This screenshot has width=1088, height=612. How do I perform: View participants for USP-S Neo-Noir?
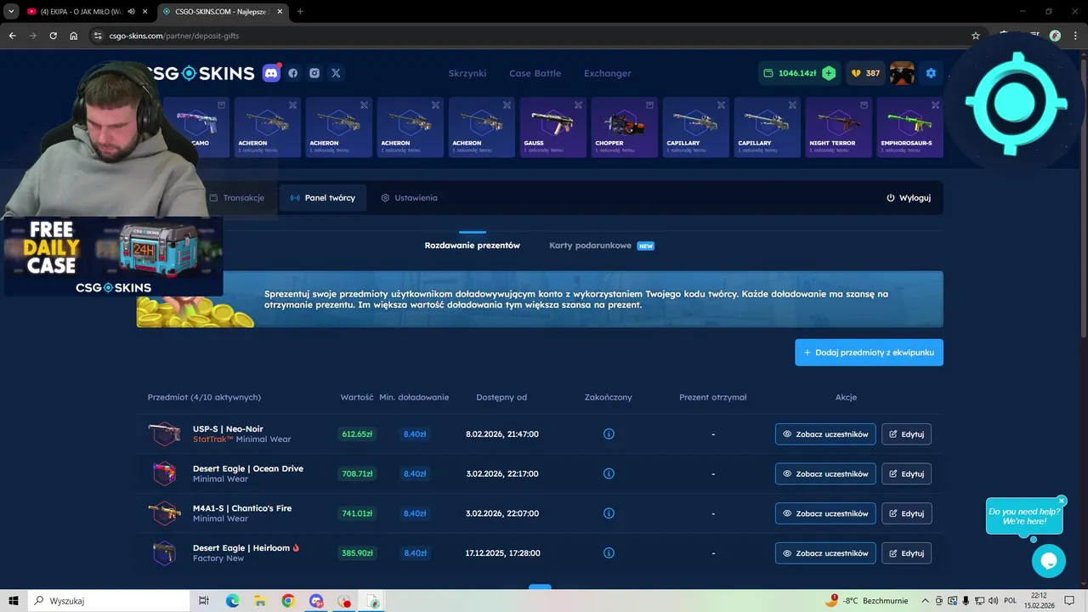click(x=825, y=434)
